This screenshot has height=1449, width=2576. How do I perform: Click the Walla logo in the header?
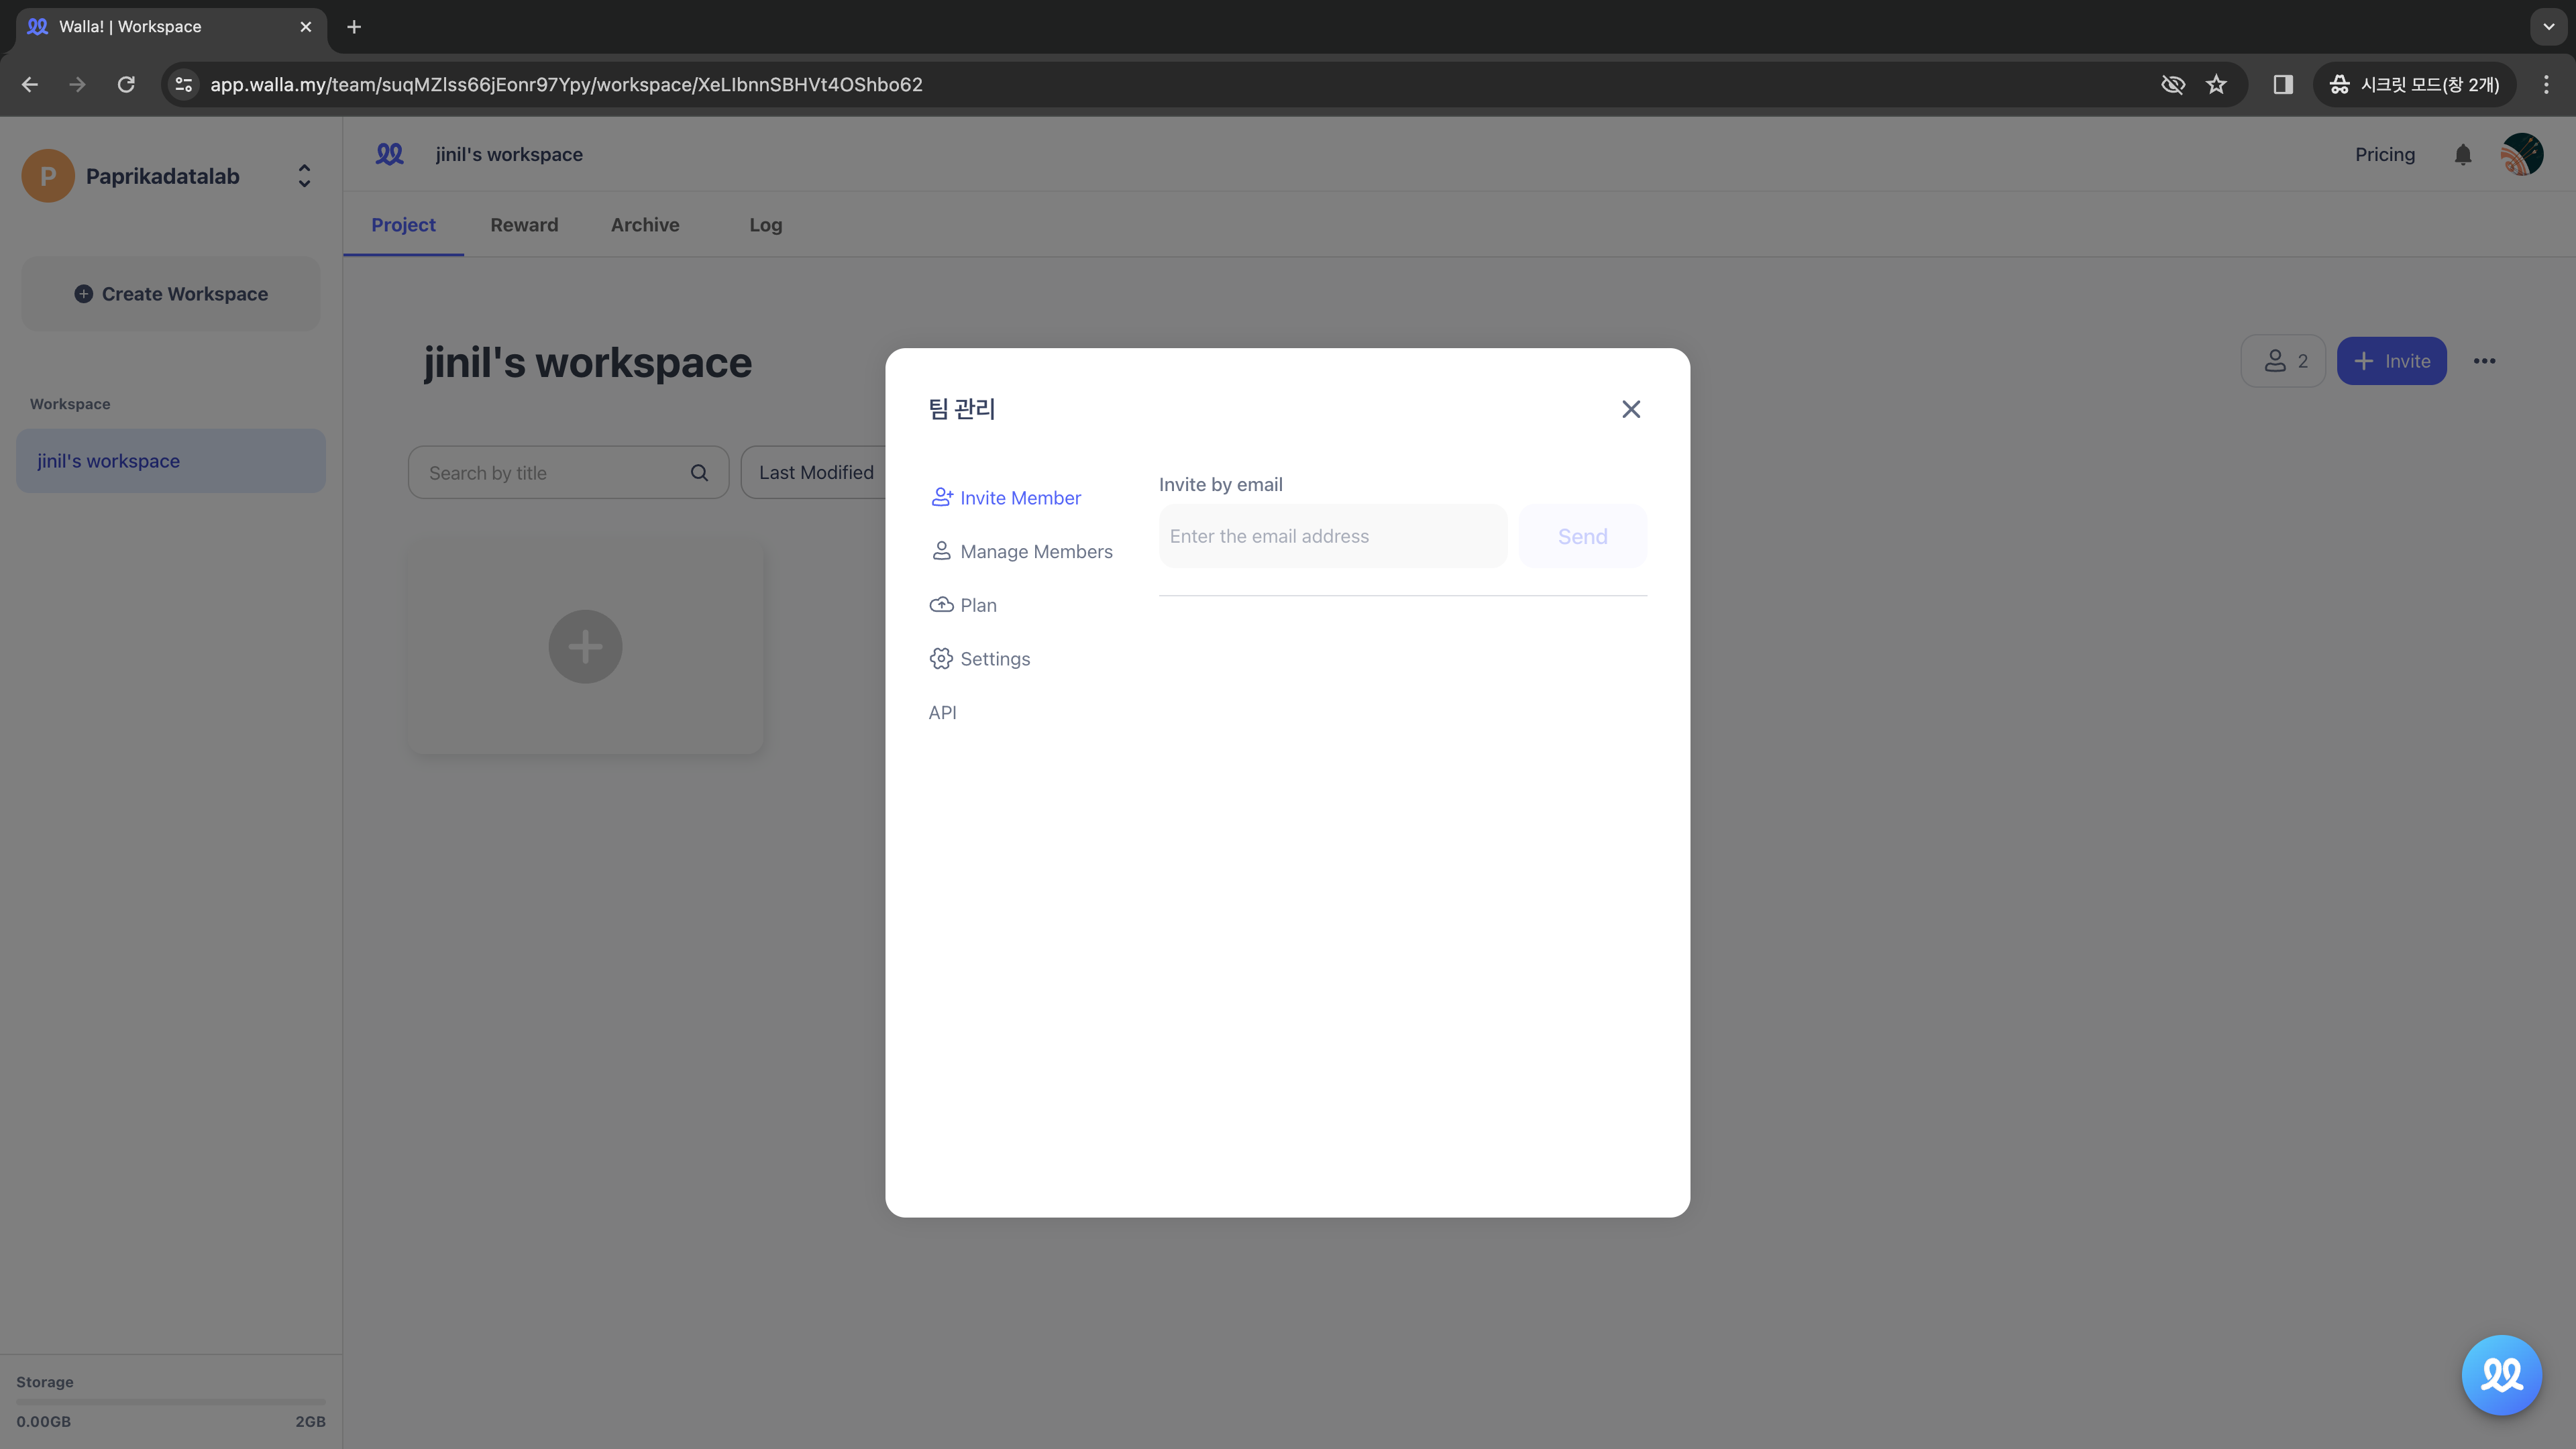390,154
